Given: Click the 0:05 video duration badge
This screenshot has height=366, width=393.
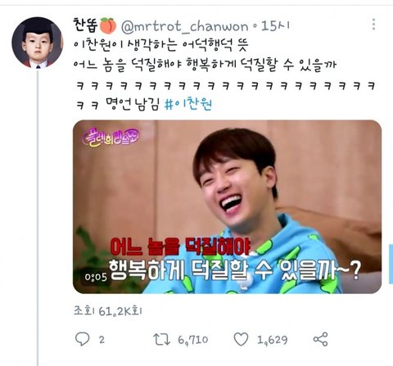Looking at the screenshot, I should 96,278.
